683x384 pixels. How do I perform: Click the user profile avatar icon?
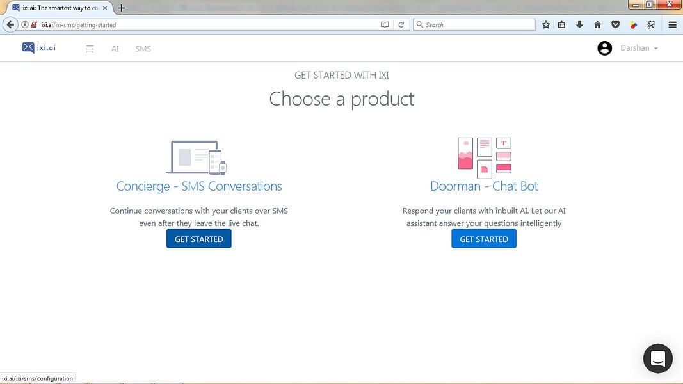pyautogui.click(x=605, y=49)
